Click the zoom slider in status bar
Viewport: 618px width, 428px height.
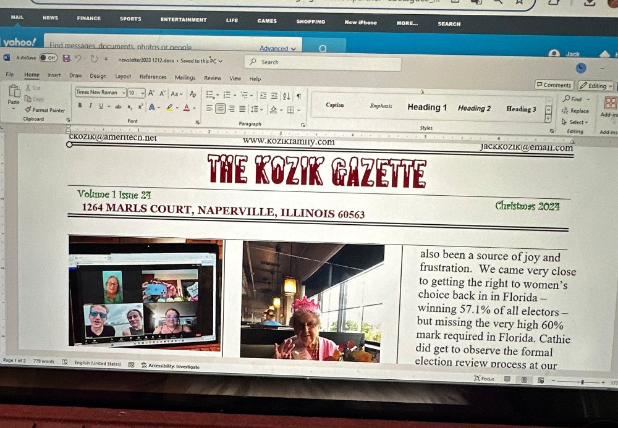click(x=581, y=382)
